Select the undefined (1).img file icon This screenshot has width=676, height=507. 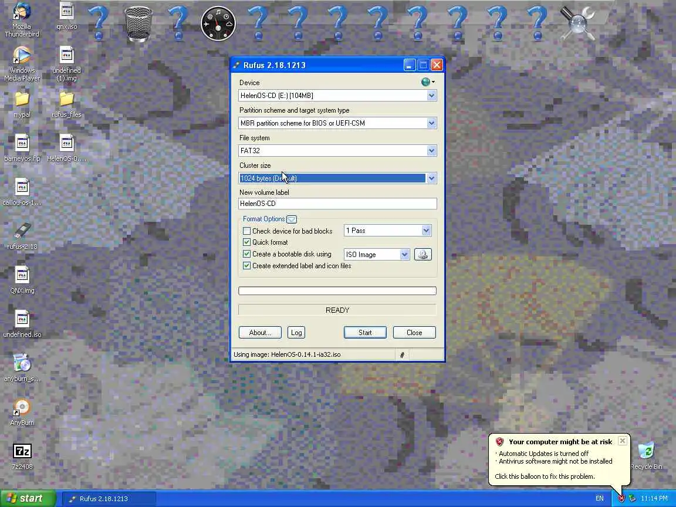pyautogui.click(x=67, y=64)
